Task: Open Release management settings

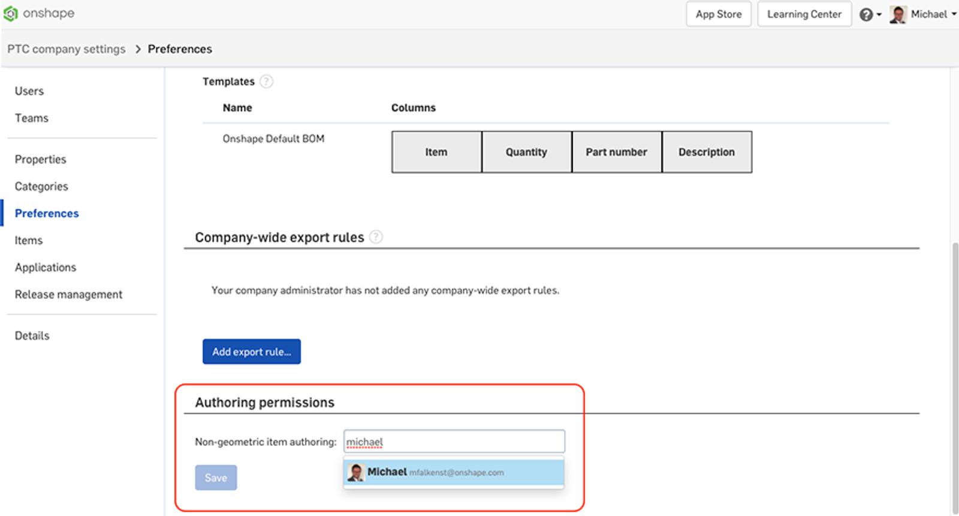Action: [68, 294]
